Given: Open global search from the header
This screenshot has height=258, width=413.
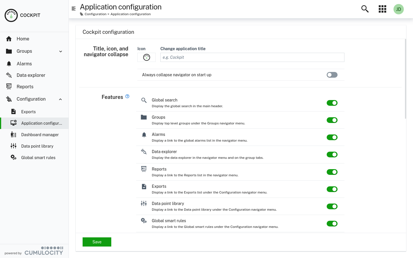Looking at the screenshot, I should pos(365,9).
